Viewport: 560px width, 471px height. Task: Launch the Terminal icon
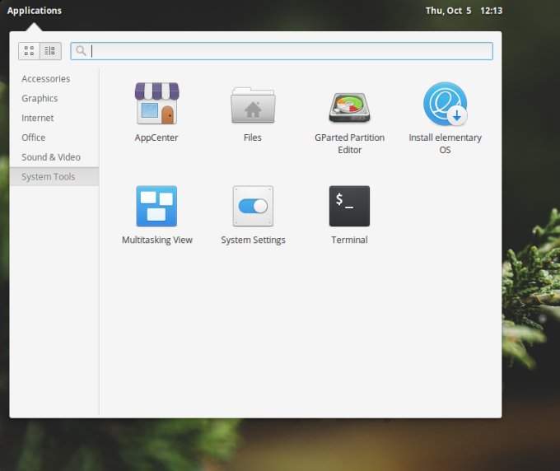click(349, 206)
